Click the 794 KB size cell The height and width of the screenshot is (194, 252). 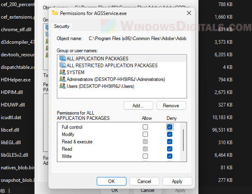(x=225, y=80)
